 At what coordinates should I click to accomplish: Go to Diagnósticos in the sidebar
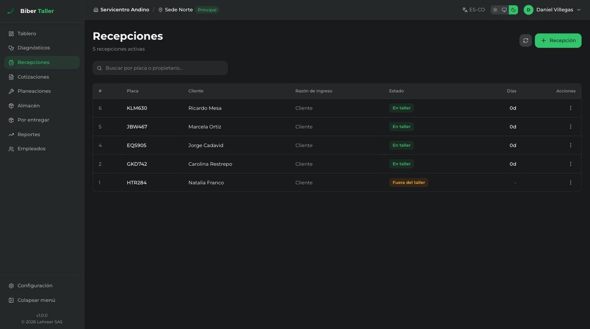[42, 48]
